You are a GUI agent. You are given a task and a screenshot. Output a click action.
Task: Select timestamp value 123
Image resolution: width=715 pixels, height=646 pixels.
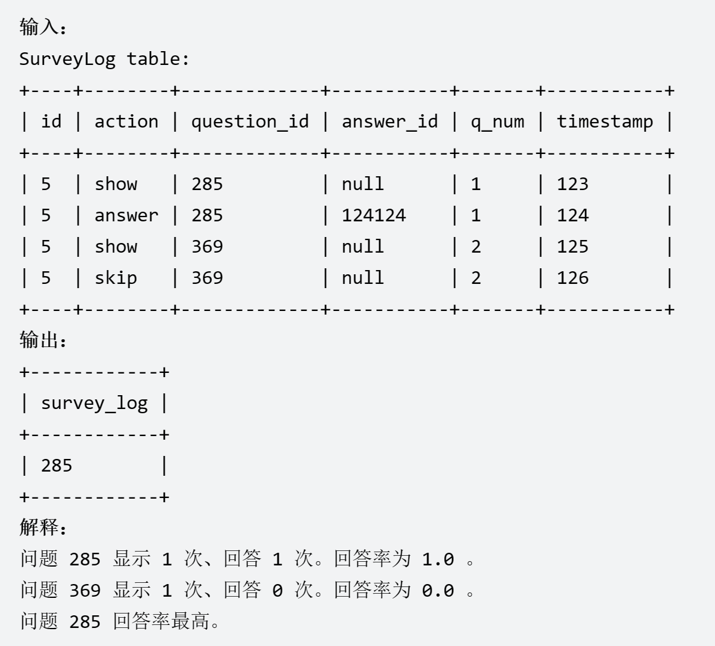(x=572, y=184)
